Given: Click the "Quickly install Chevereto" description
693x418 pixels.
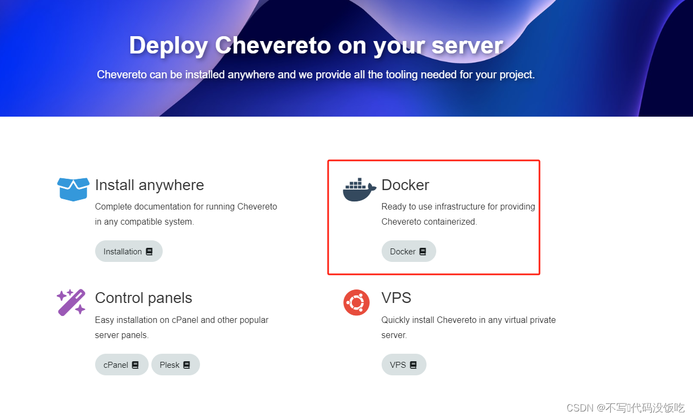Looking at the screenshot, I should click(x=469, y=327).
